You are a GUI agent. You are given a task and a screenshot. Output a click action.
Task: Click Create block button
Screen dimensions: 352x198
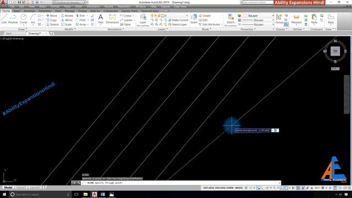[205, 16]
